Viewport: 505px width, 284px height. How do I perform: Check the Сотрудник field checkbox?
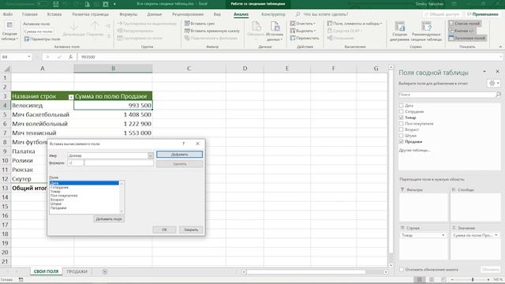click(401, 111)
